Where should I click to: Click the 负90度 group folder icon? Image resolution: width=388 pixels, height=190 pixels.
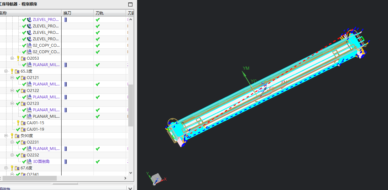click(x=17, y=136)
